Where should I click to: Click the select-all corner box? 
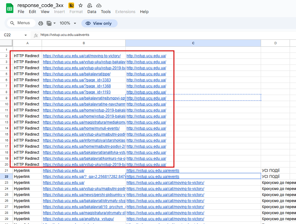pos(6,43)
